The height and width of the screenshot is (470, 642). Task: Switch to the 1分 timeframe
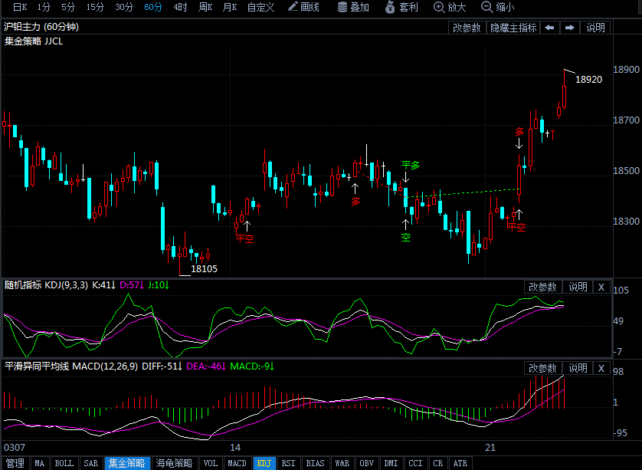click(44, 7)
